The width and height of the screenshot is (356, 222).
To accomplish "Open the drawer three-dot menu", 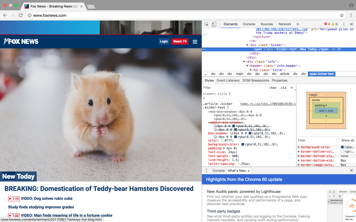I will [x=206, y=171].
